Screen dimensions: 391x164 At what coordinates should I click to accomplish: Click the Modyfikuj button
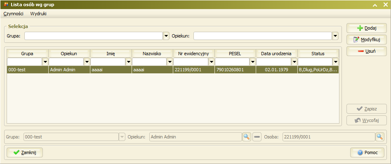click(x=367, y=40)
